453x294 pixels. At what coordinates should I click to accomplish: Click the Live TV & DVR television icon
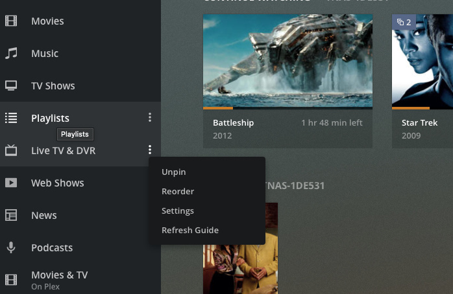pyautogui.click(x=11, y=150)
